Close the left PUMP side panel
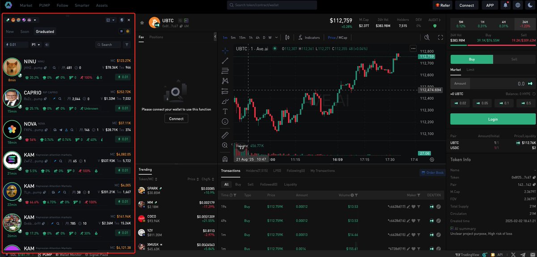This screenshot has width=537, height=257. pyautogui.click(x=129, y=20)
